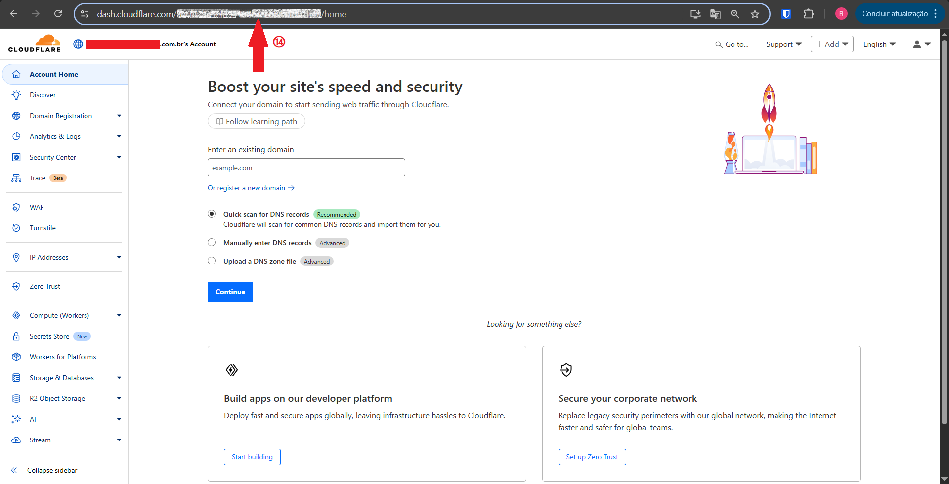The width and height of the screenshot is (949, 484).
Task: Open Account Home in sidebar
Action: tap(65, 74)
